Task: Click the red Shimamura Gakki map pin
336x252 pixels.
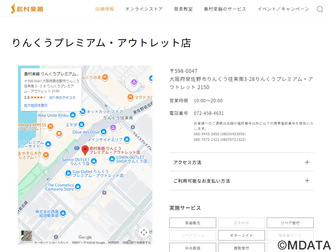Action: click(x=85, y=150)
